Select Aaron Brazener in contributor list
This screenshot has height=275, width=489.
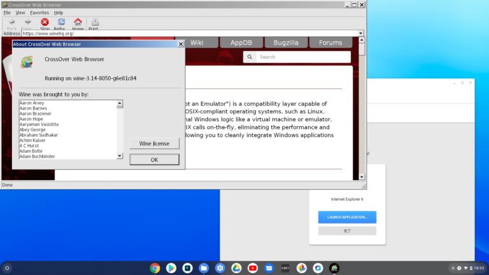point(35,113)
